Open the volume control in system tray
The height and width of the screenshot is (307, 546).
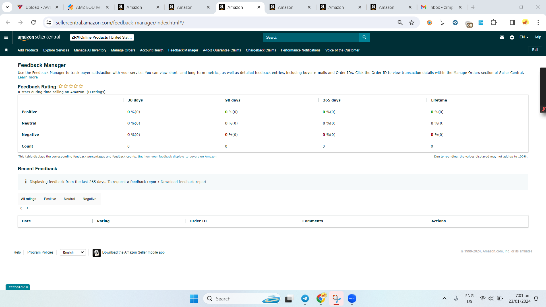491,298
